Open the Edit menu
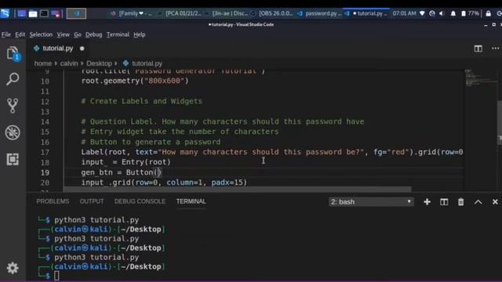 pos(20,34)
